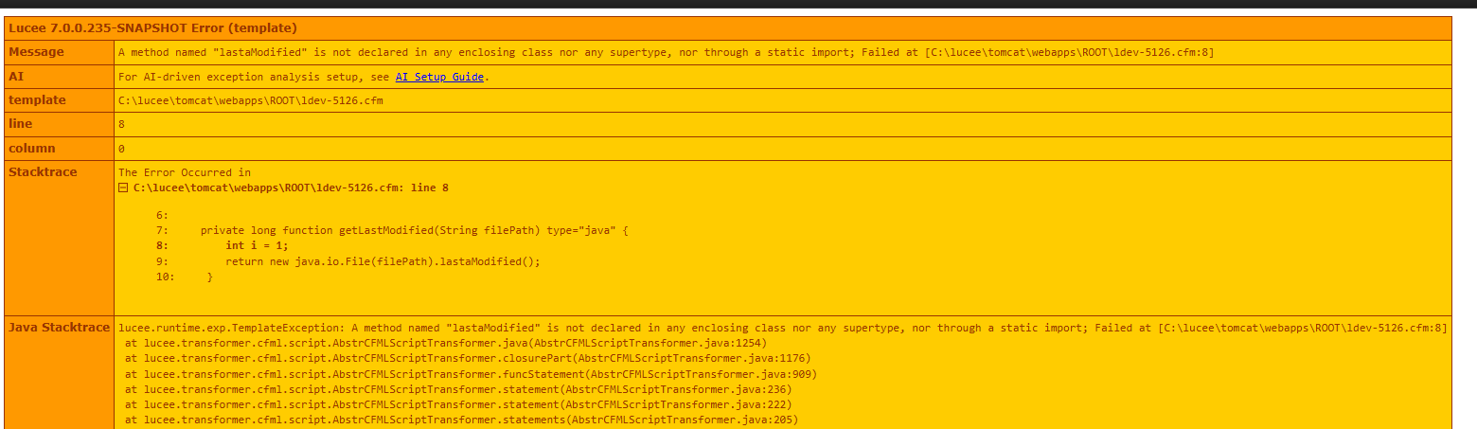Viewport: 1477px width, 429px height.
Task: Click stack frame AbstrCFMLScriptTransformer.java:1254
Action: 446,343
